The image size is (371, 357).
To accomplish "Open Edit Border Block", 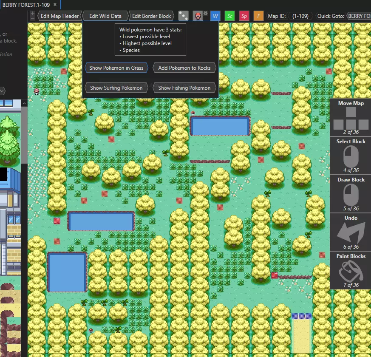I will click(151, 16).
